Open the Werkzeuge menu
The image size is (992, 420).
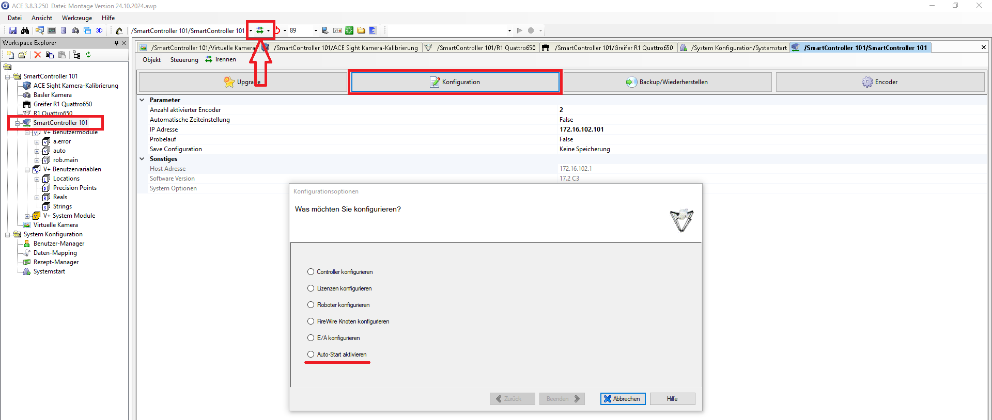pos(77,18)
